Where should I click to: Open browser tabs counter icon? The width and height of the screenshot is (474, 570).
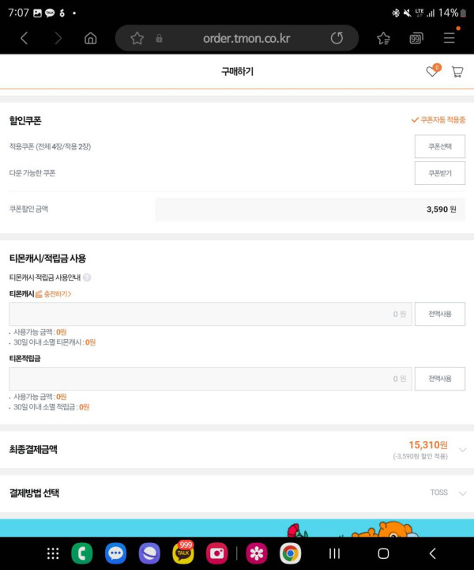pyautogui.click(x=416, y=38)
